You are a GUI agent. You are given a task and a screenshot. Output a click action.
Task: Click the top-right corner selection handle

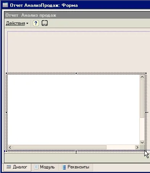tap(146, 73)
